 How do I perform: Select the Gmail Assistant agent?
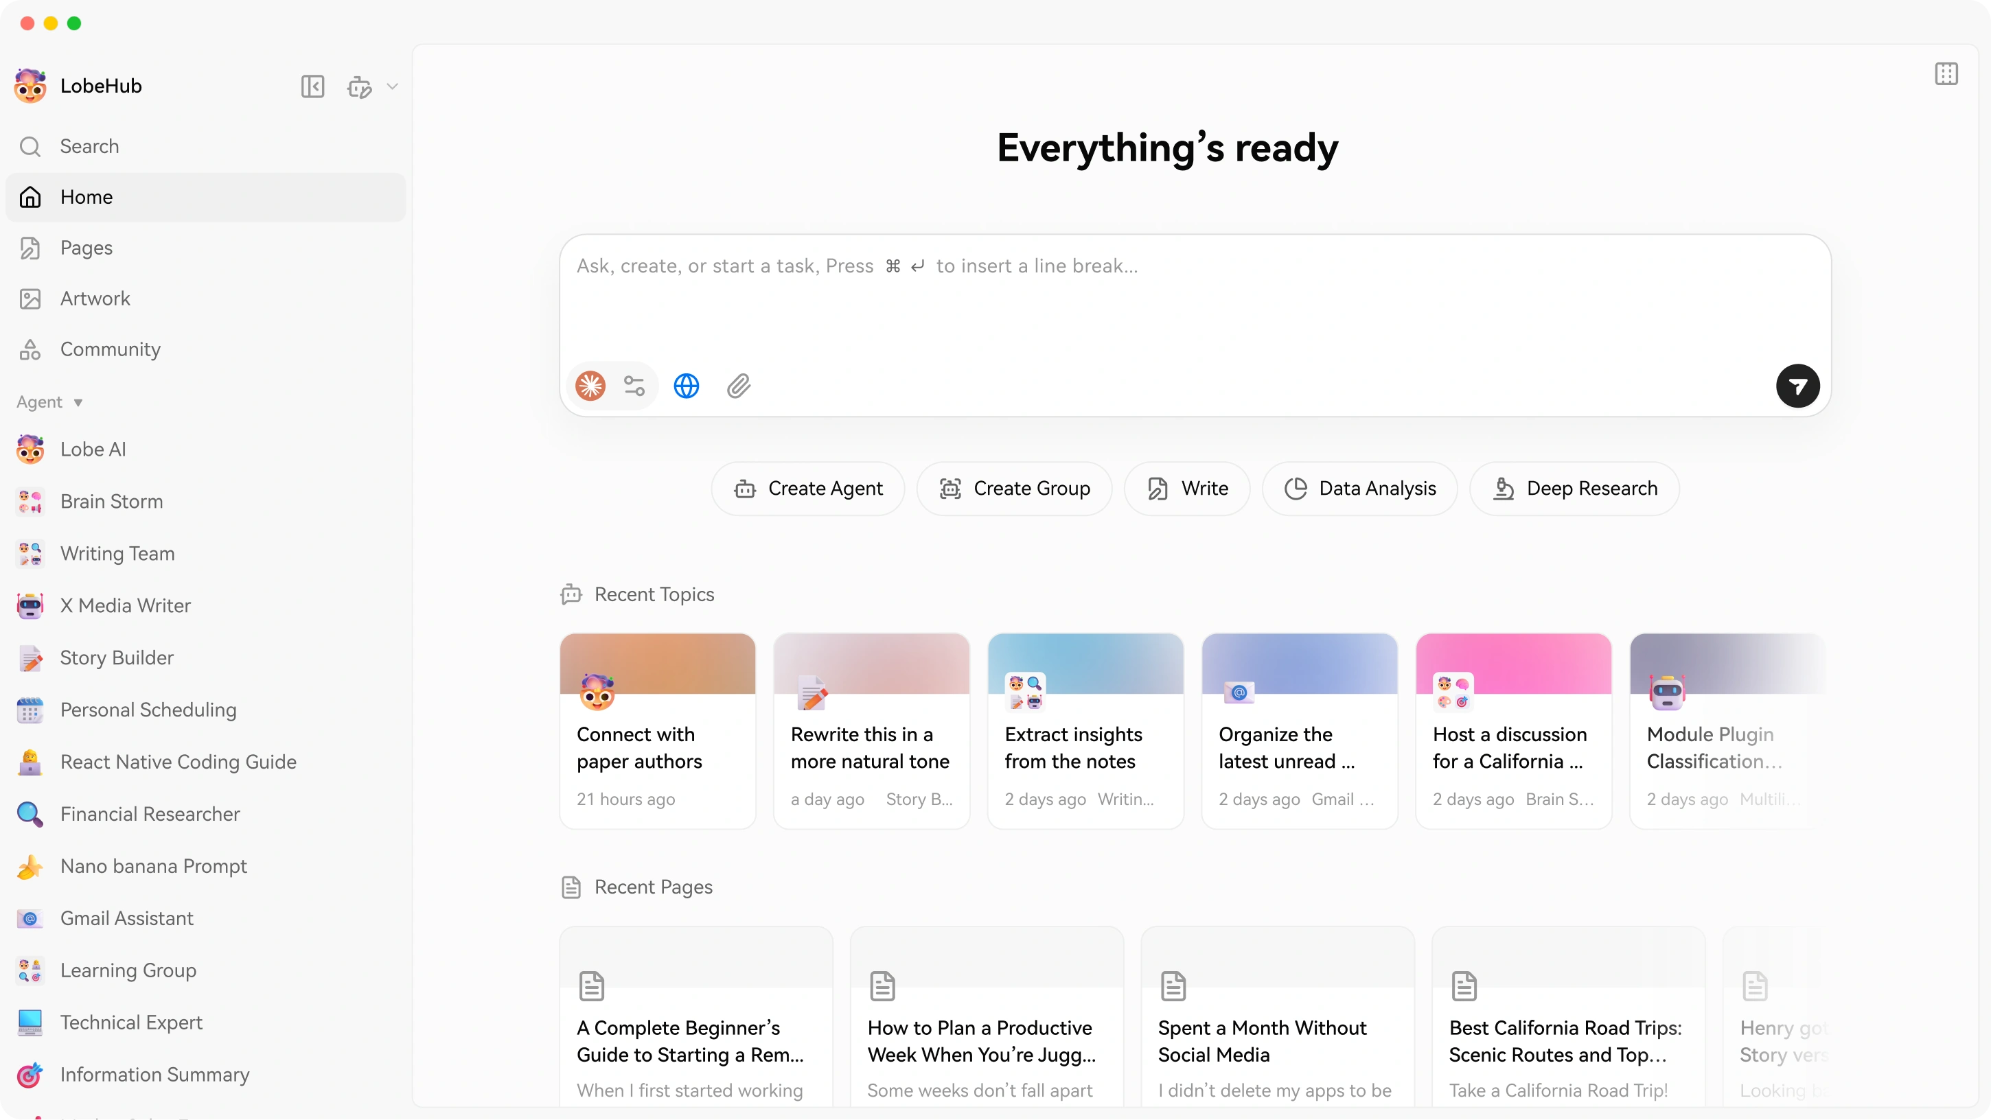126,918
